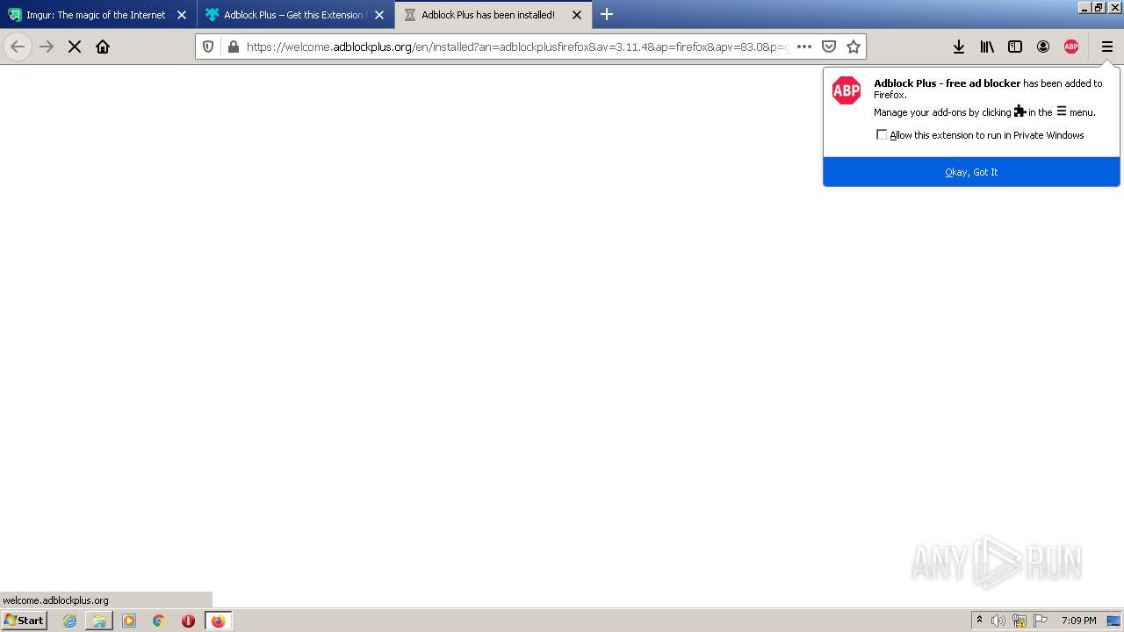Launch Chrome from taskbar
This screenshot has height=632, width=1124.
pyautogui.click(x=159, y=621)
